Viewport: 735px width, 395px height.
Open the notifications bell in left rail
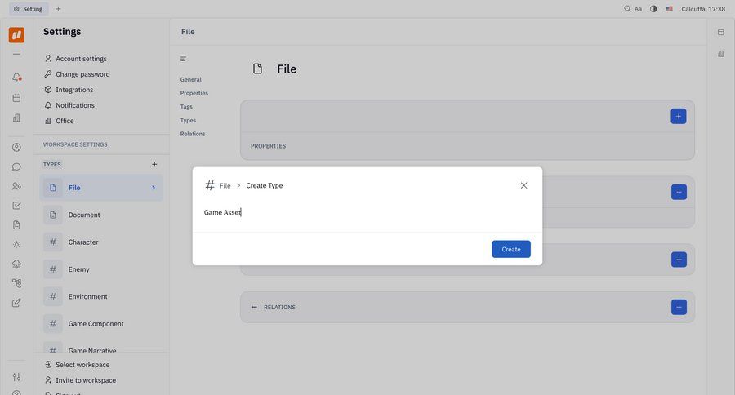point(16,77)
